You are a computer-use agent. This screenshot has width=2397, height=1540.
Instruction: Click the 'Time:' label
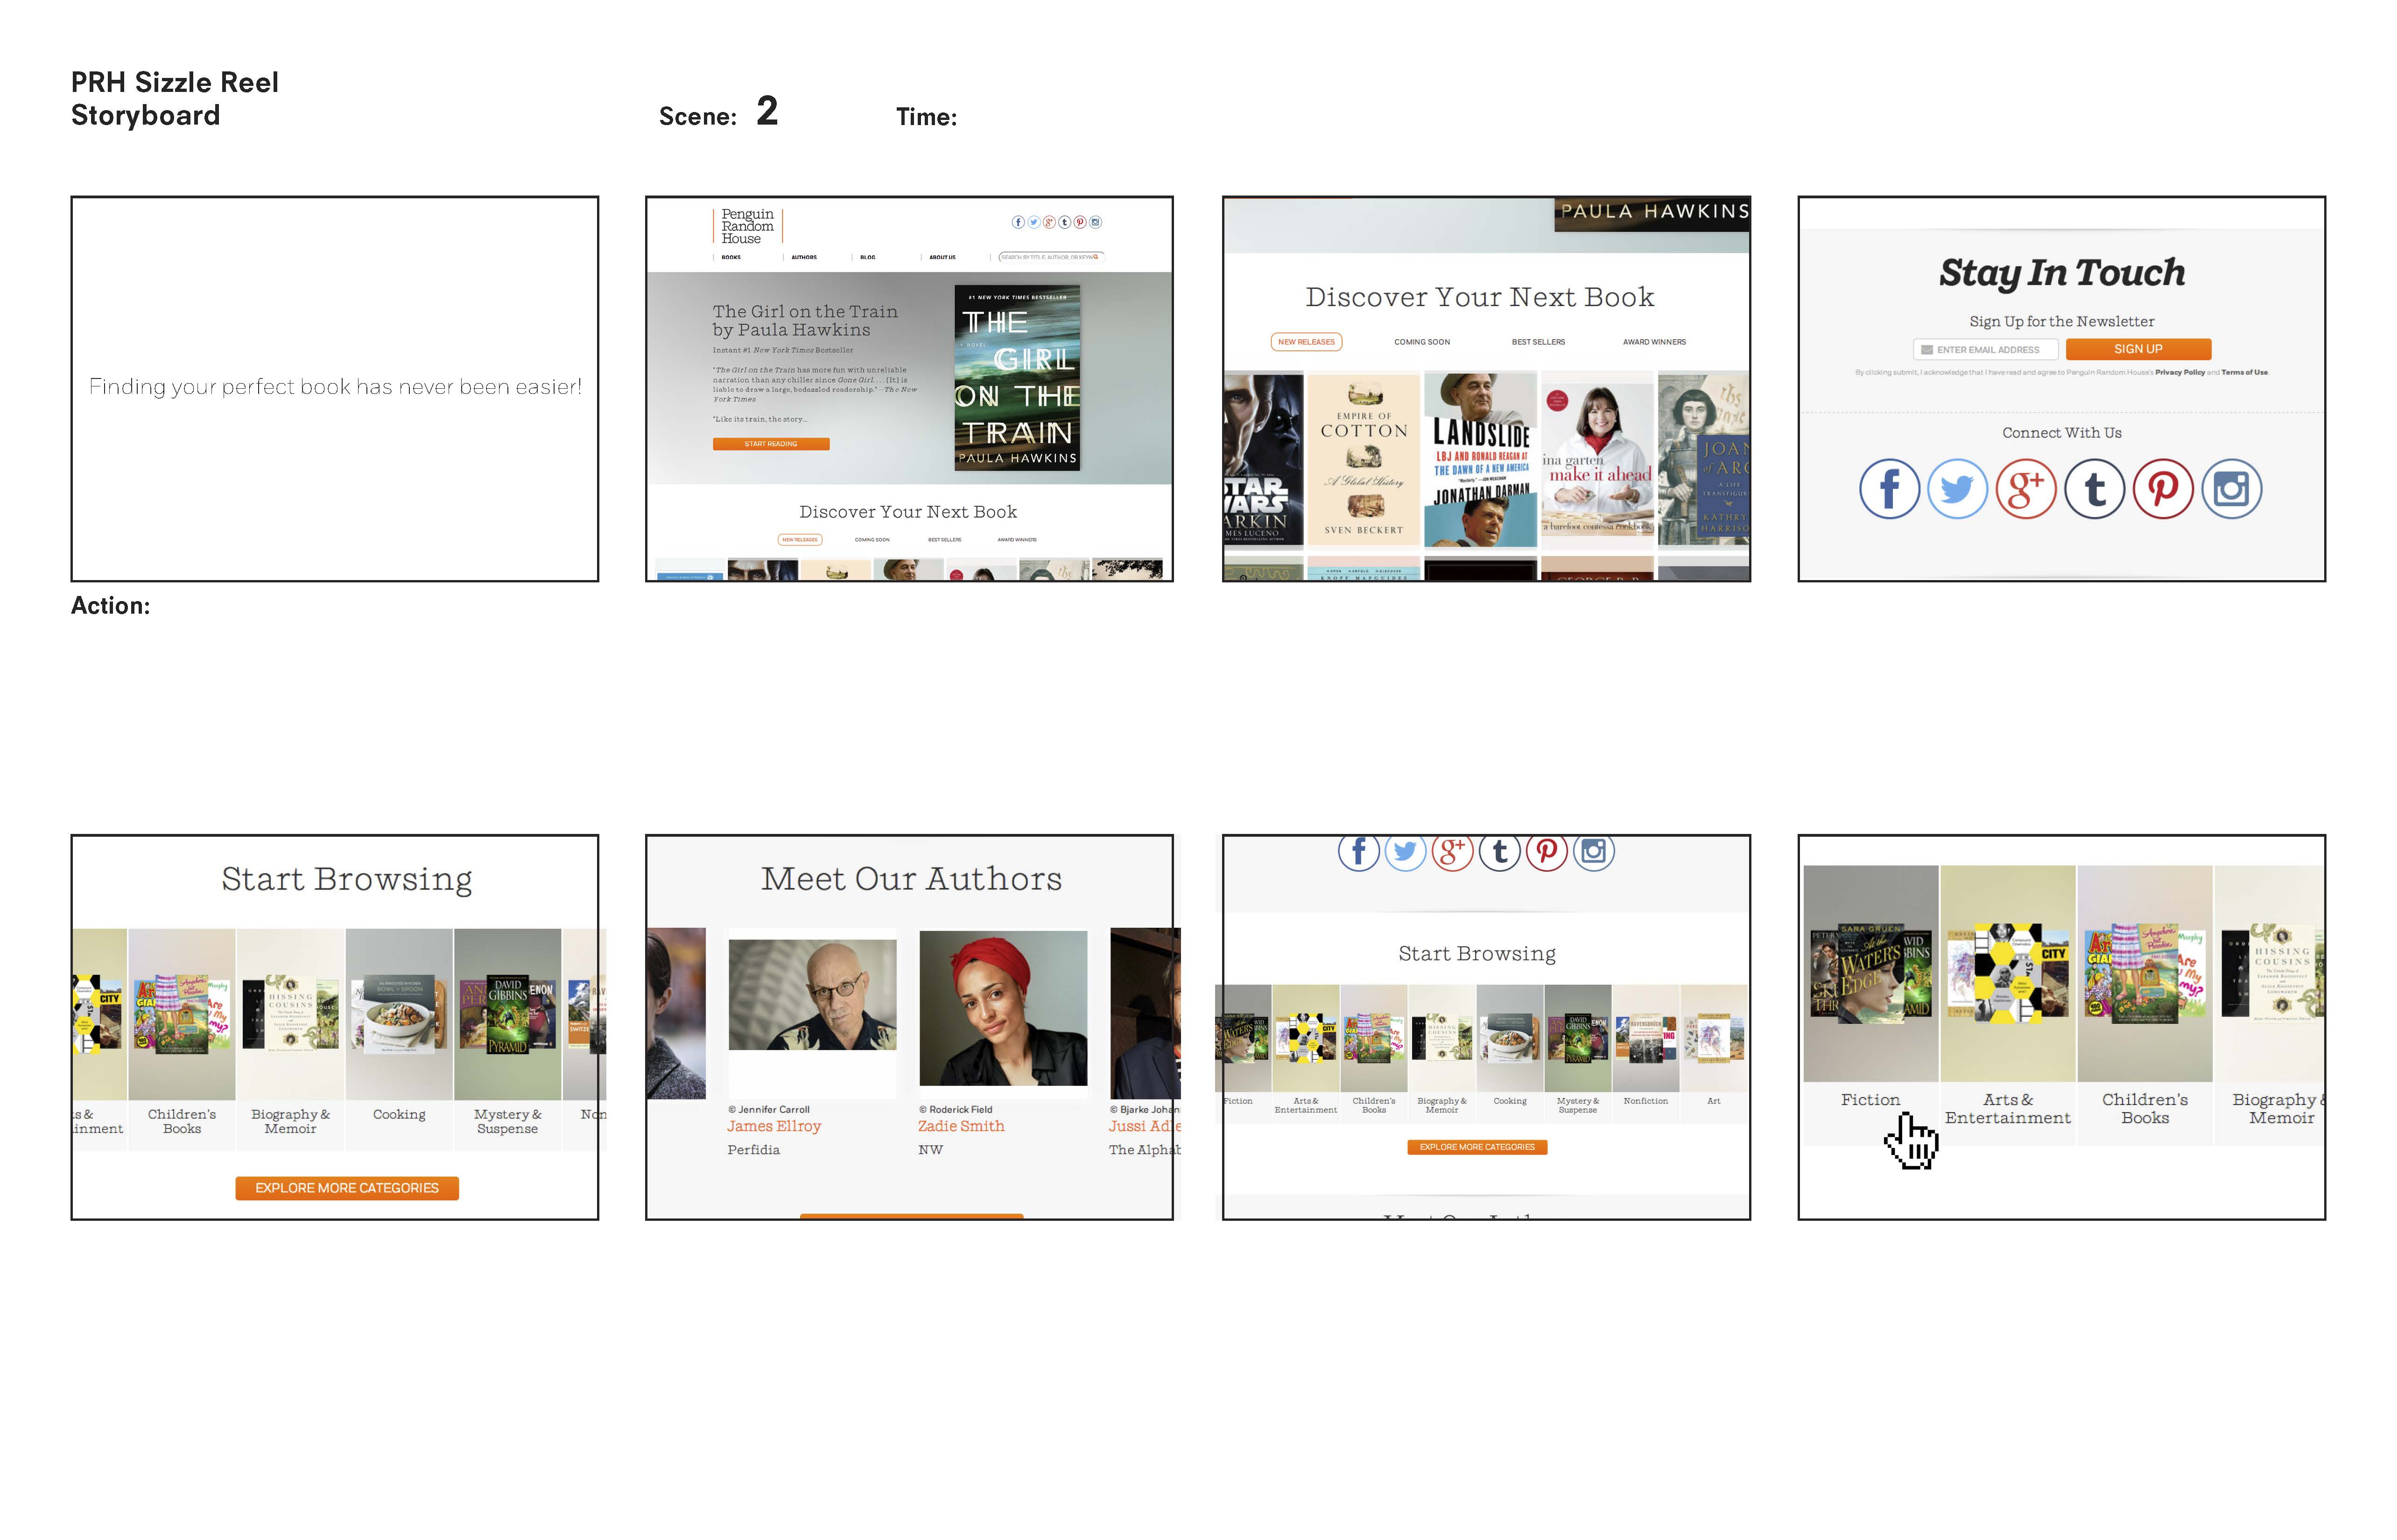(926, 117)
